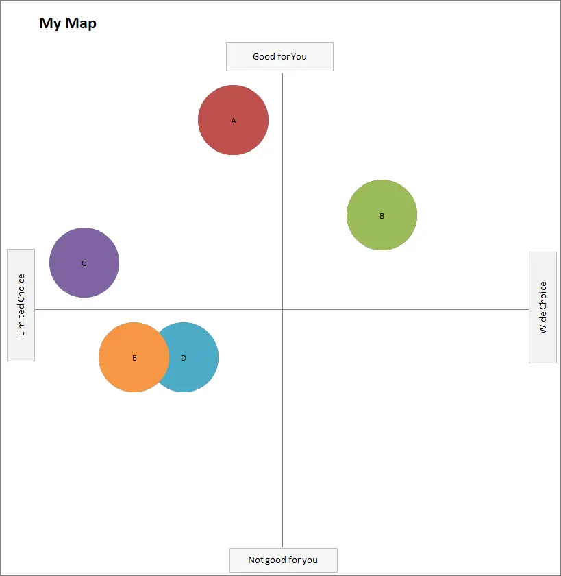Select the 'My Map' chart title
The height and width of the screenshot is (576, 561).
click(x=68, y=23)
